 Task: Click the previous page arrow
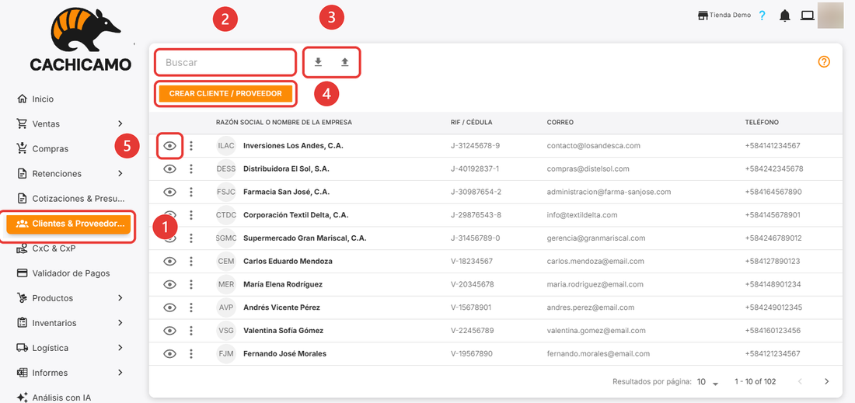[x=801, y=381]
